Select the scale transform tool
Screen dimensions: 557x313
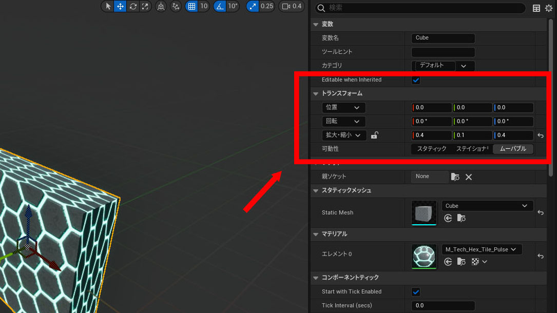click(145, 6)
